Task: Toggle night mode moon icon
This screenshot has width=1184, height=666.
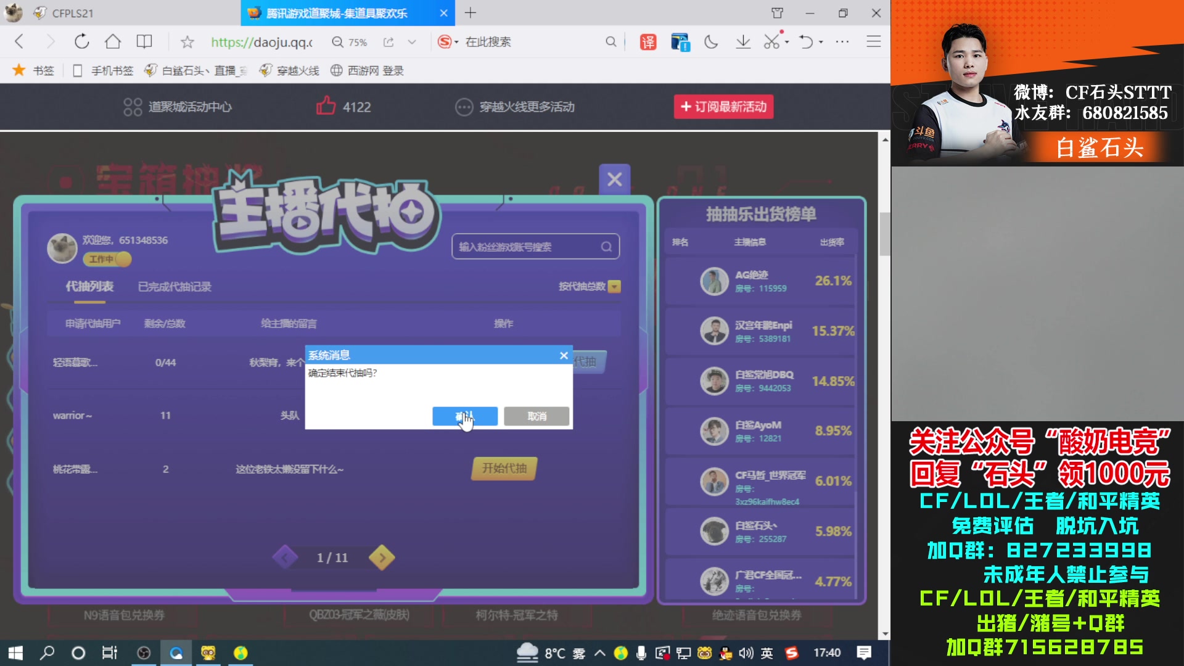Action: coord(711,42)
